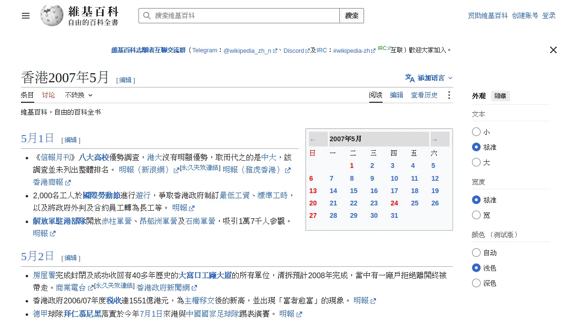Open the 信報月刊 link

pos(56,157)
